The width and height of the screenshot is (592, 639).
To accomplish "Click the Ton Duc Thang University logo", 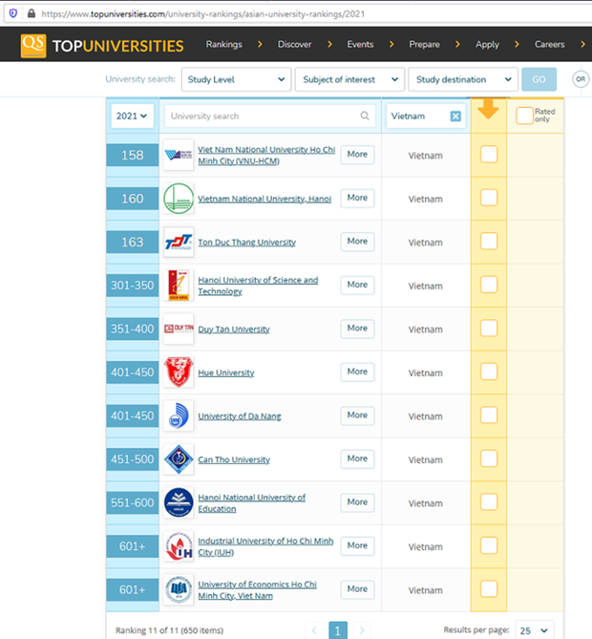I will click(178, 242).
